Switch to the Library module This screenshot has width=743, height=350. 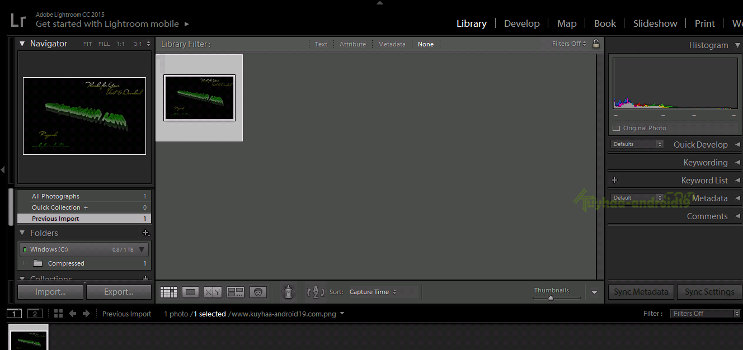pyautogui.click(x=472, y=23)
